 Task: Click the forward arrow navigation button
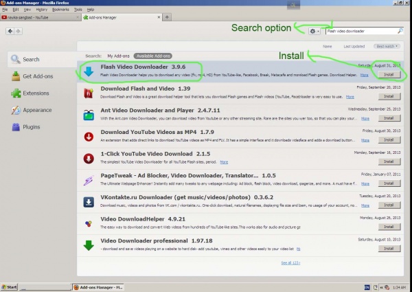coord(18,31)
